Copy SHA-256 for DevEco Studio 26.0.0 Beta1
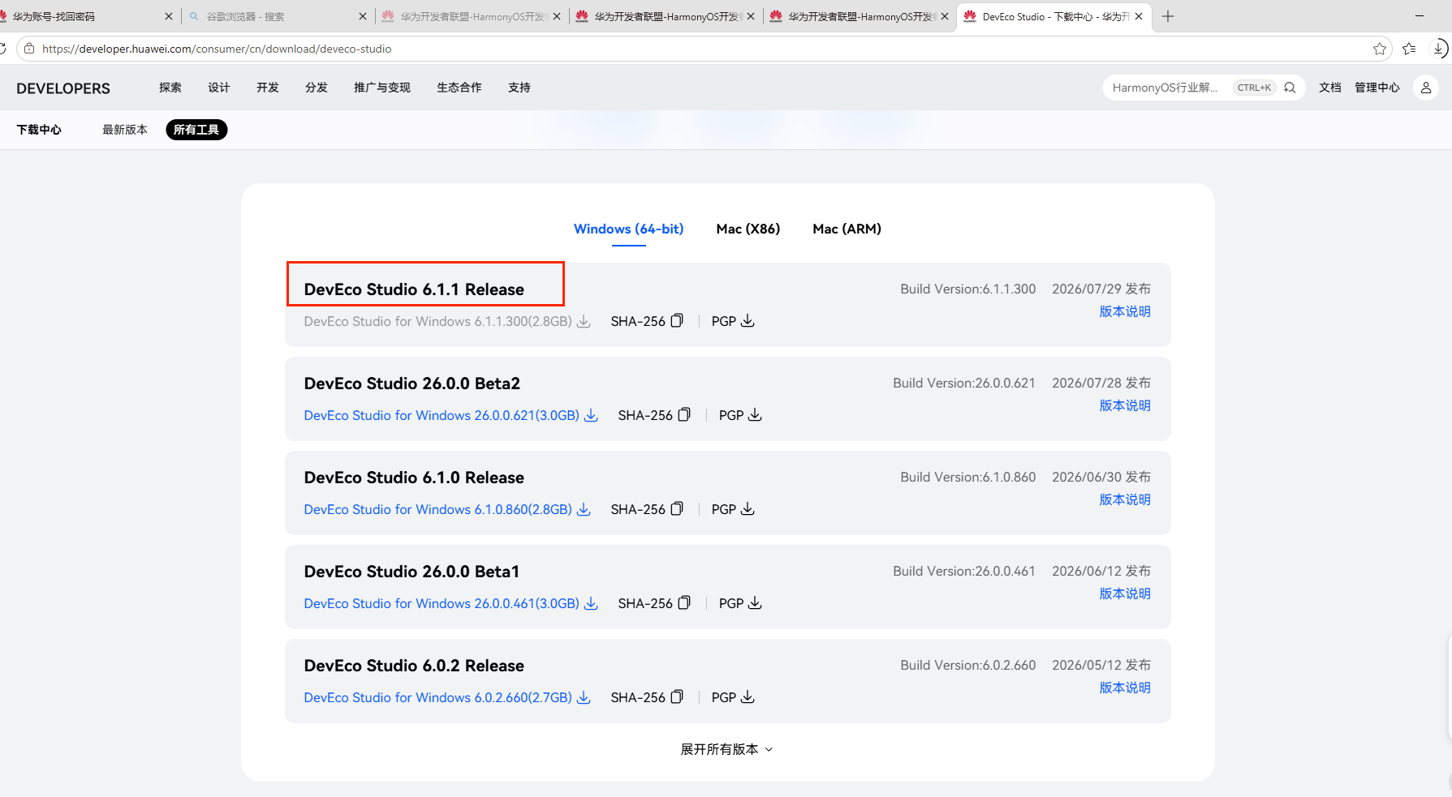 (684, 603)
